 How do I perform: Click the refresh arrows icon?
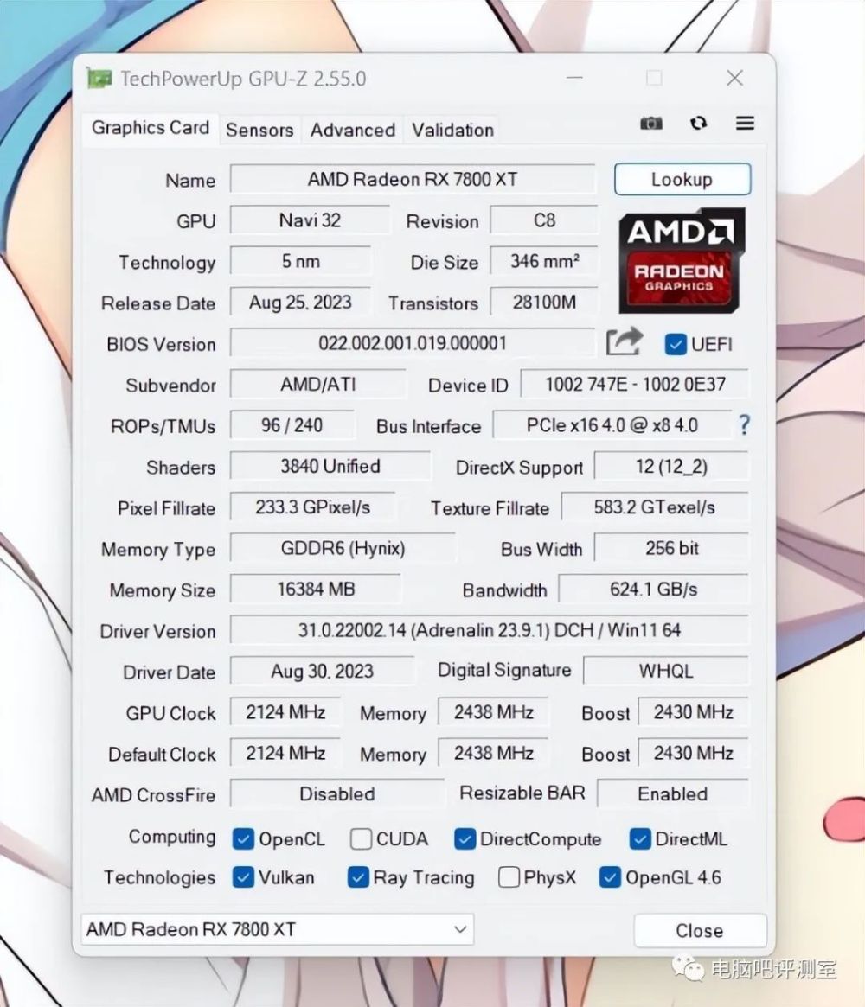point(699,123)
